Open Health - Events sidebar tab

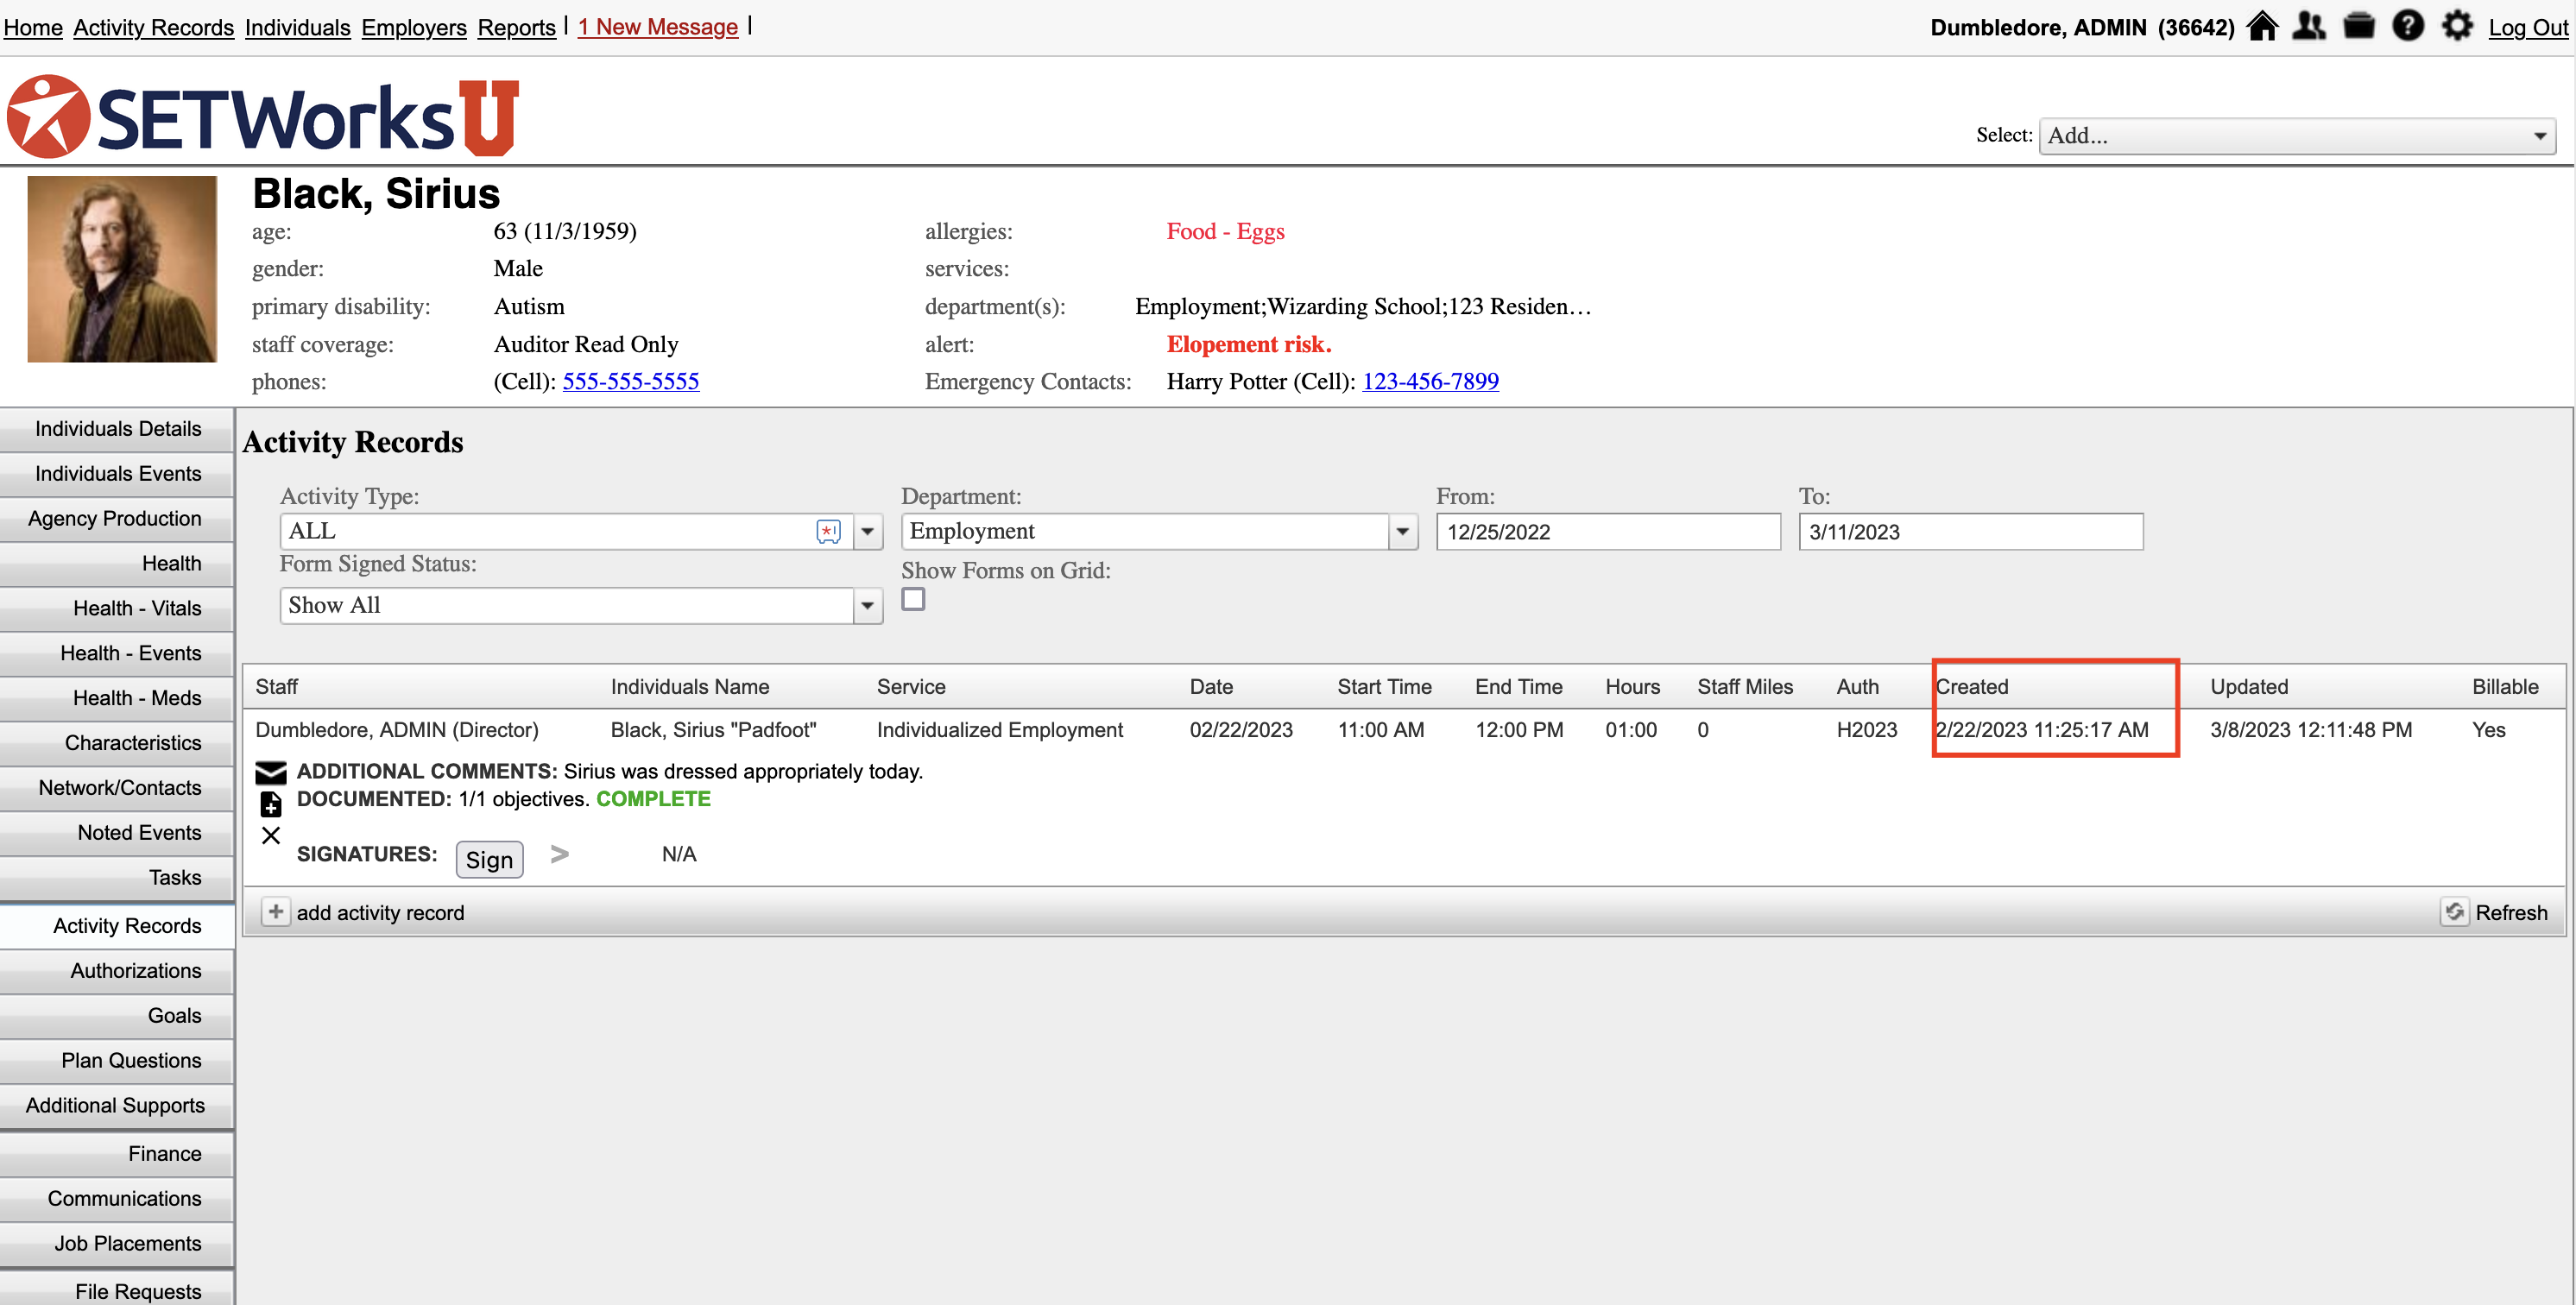point(117,654)
